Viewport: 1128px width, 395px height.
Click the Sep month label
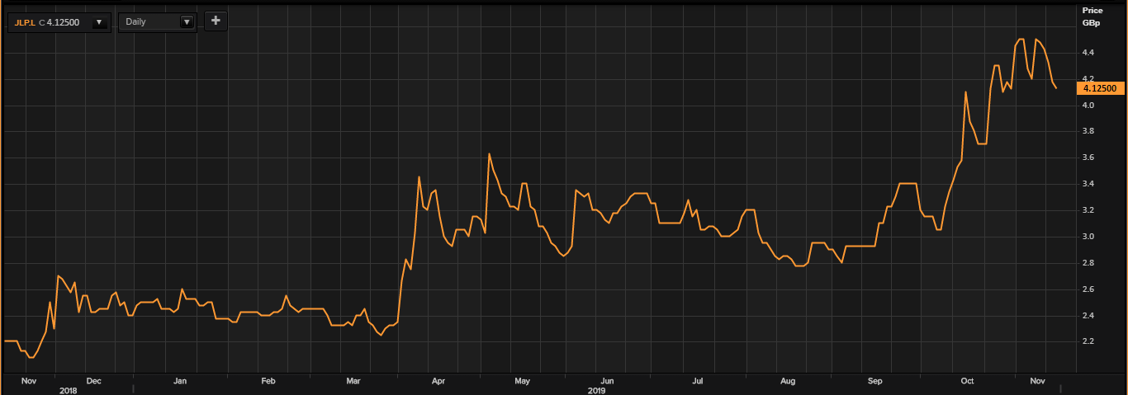(x=876, y=382)
